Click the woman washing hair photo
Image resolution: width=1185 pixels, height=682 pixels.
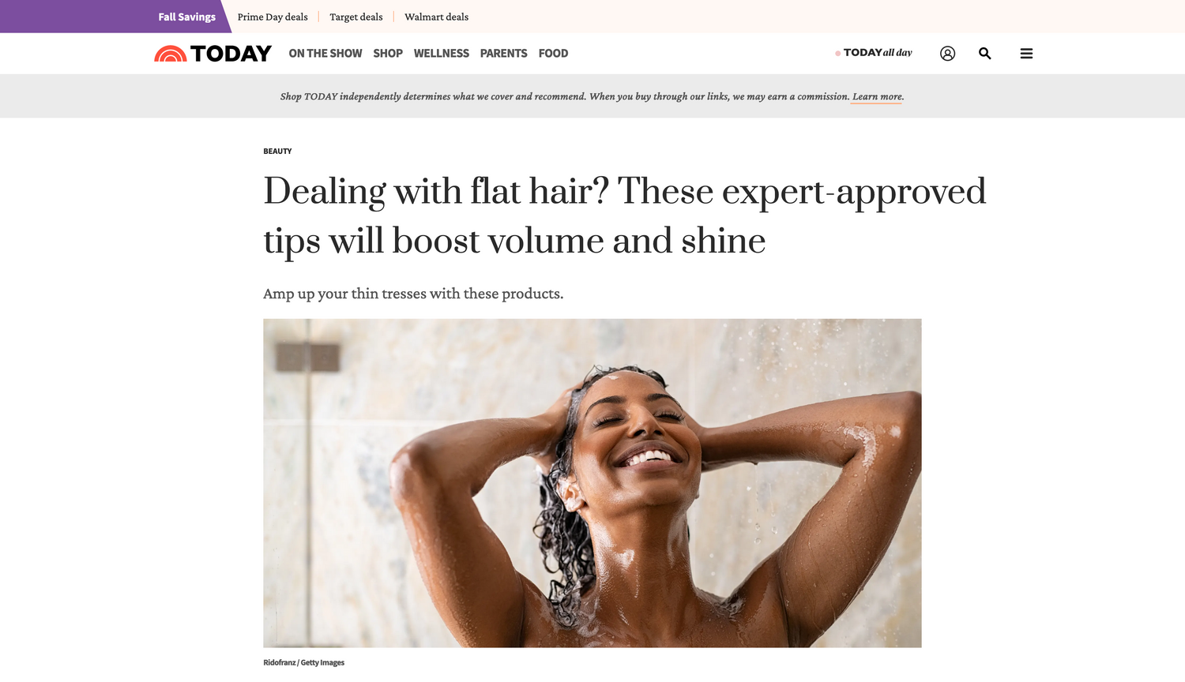point(592,483)
